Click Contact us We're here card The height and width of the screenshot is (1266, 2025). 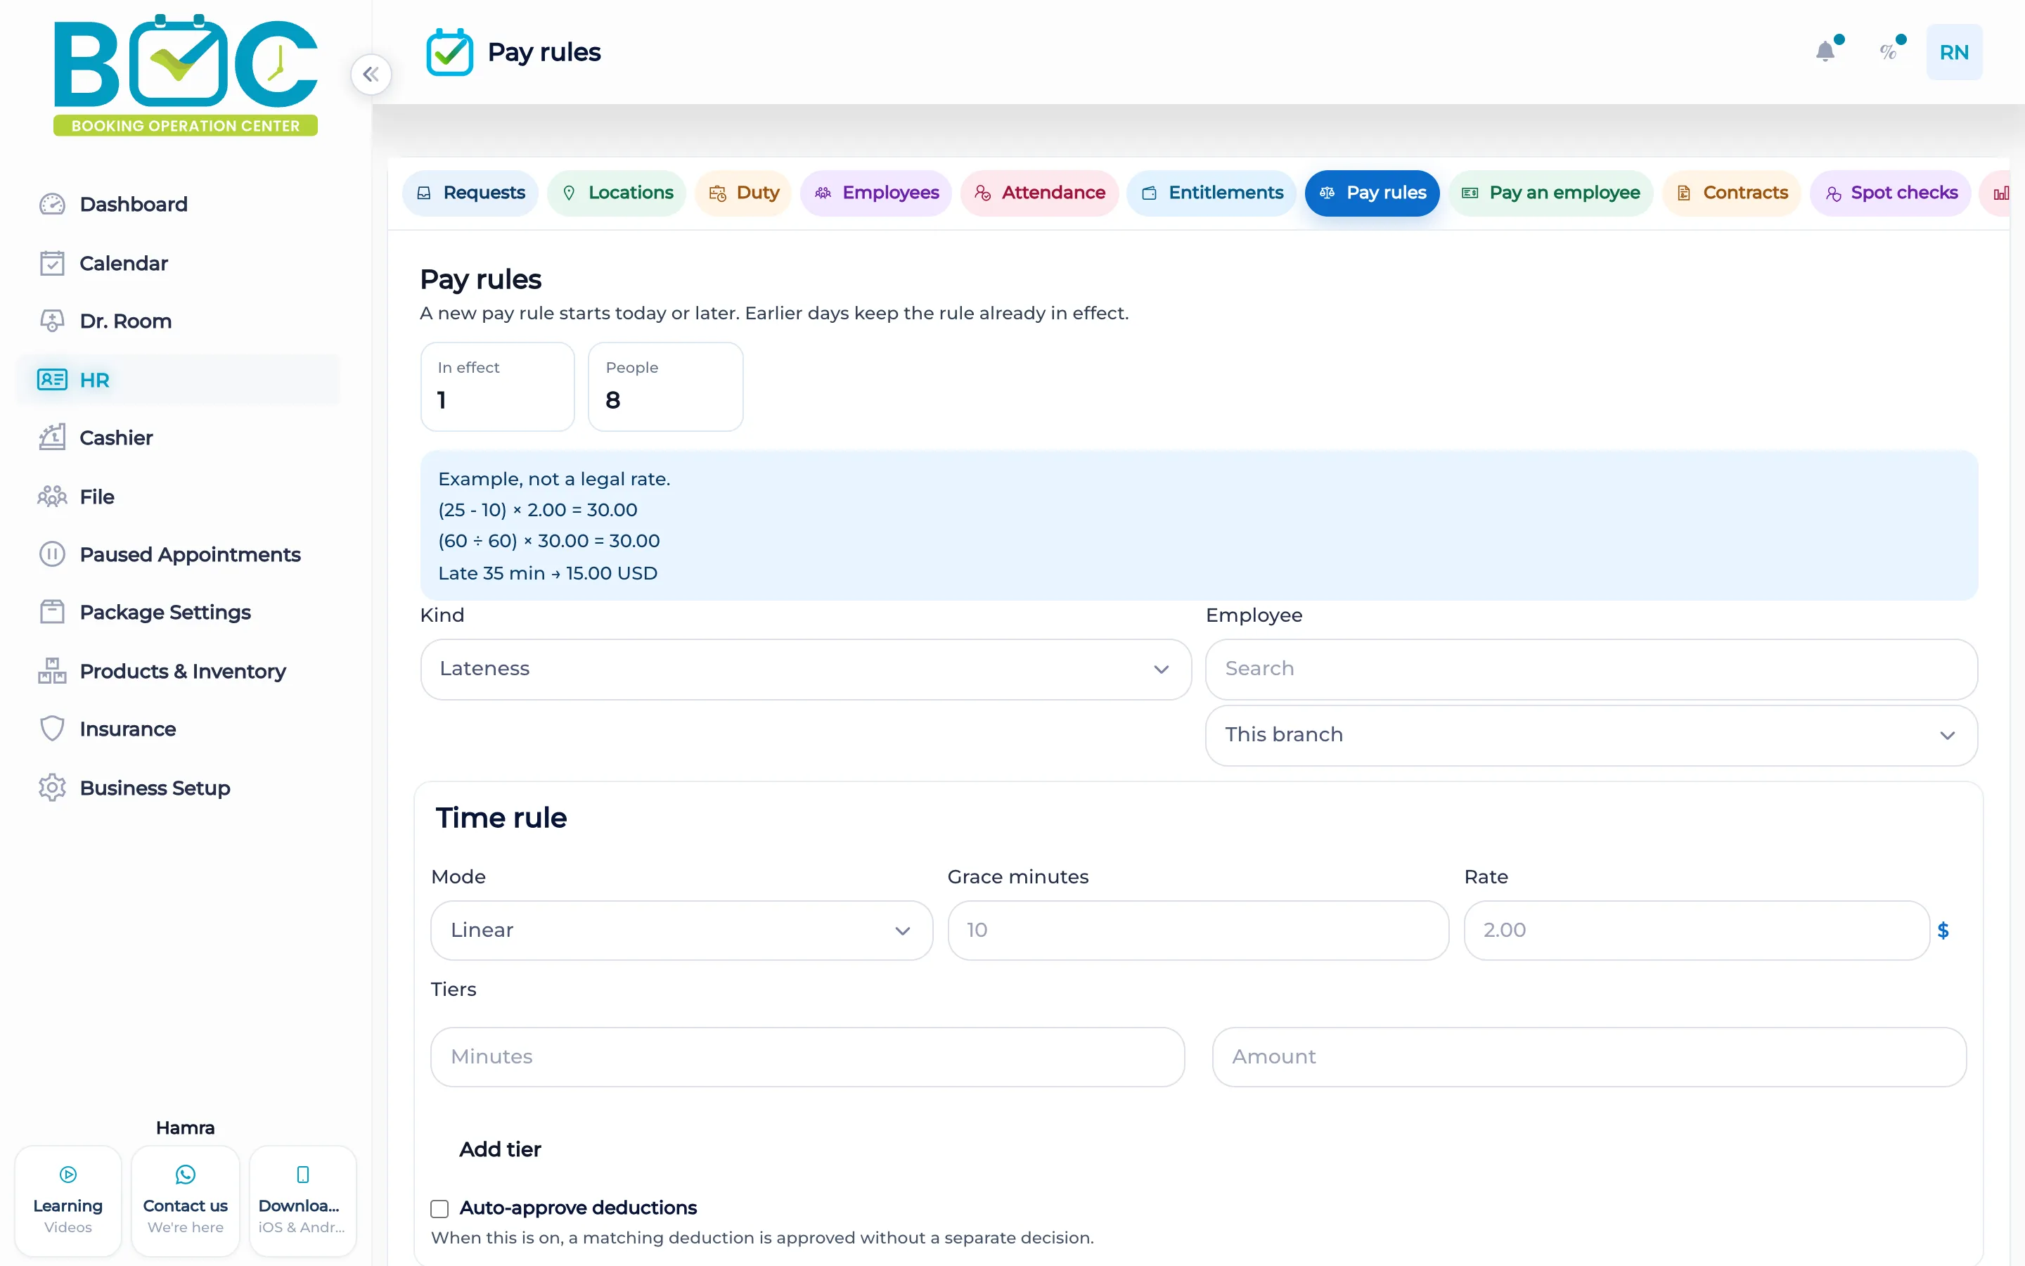click(x=185, y=1201)
